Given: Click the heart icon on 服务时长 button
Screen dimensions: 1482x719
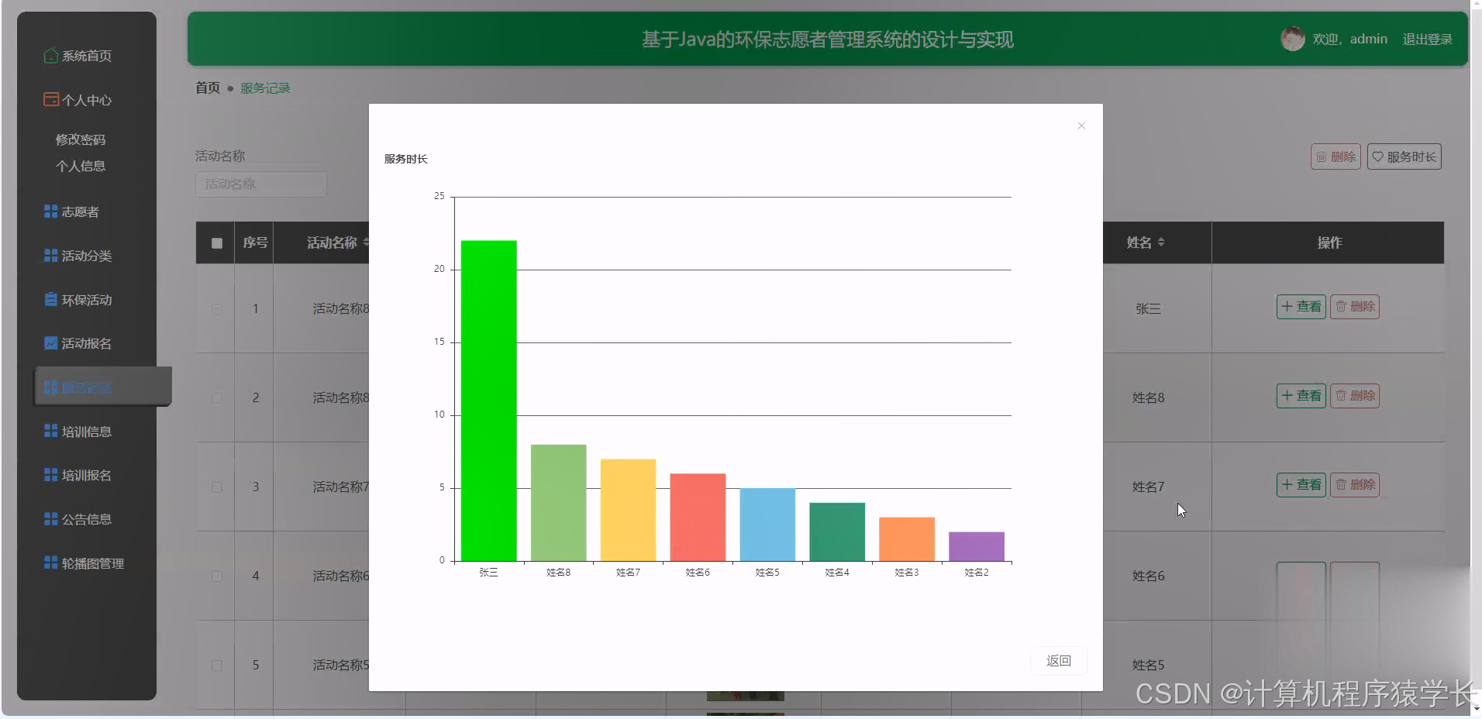Looking at the screenshot, I should (1378, 156).
